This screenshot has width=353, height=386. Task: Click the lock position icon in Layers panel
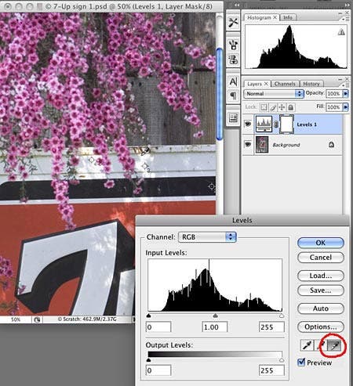[x=282, y=107]
